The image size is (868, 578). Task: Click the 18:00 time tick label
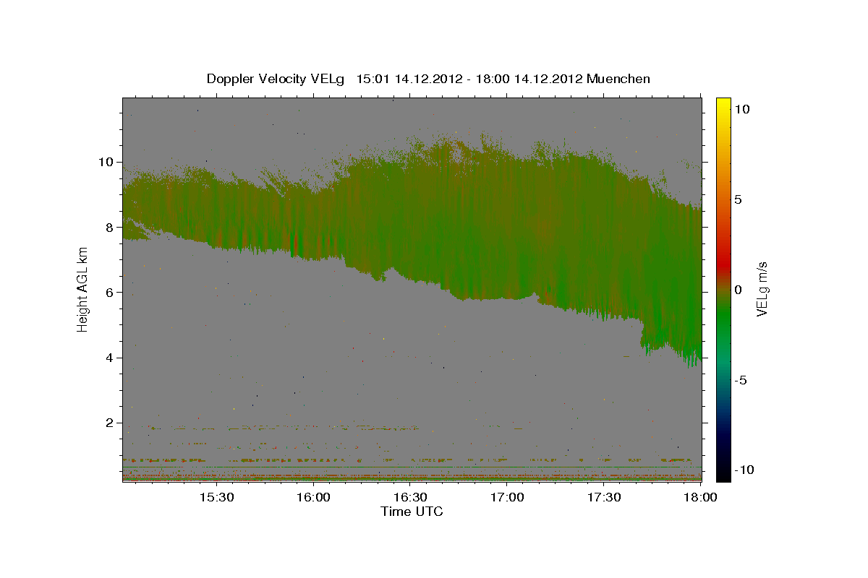(701, 498)
